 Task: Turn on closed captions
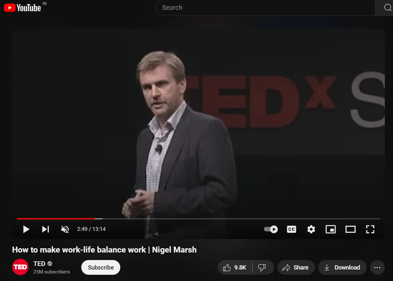(291, 229)
